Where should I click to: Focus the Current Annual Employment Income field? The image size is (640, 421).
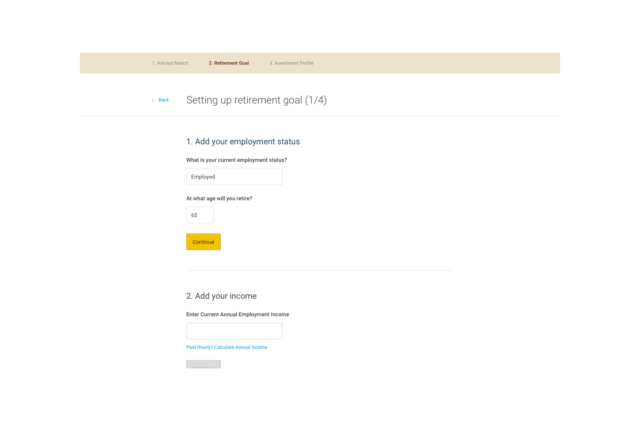[234, 331]
